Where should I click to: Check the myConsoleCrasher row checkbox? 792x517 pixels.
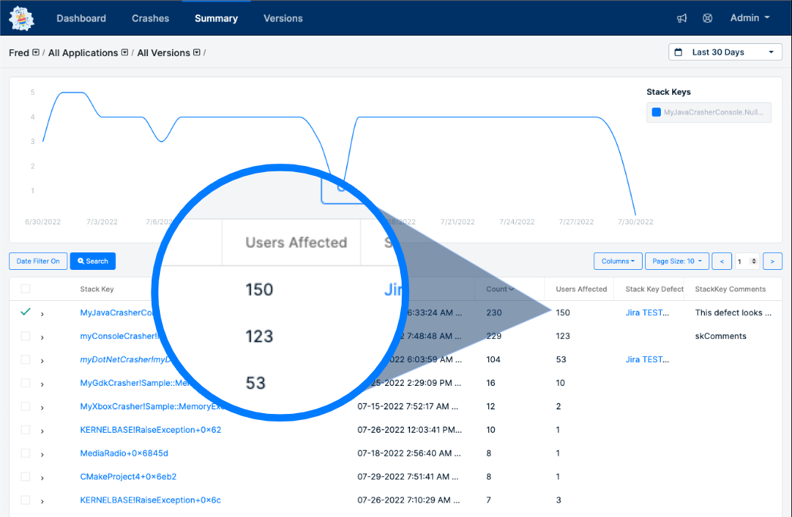click(25, 336)
